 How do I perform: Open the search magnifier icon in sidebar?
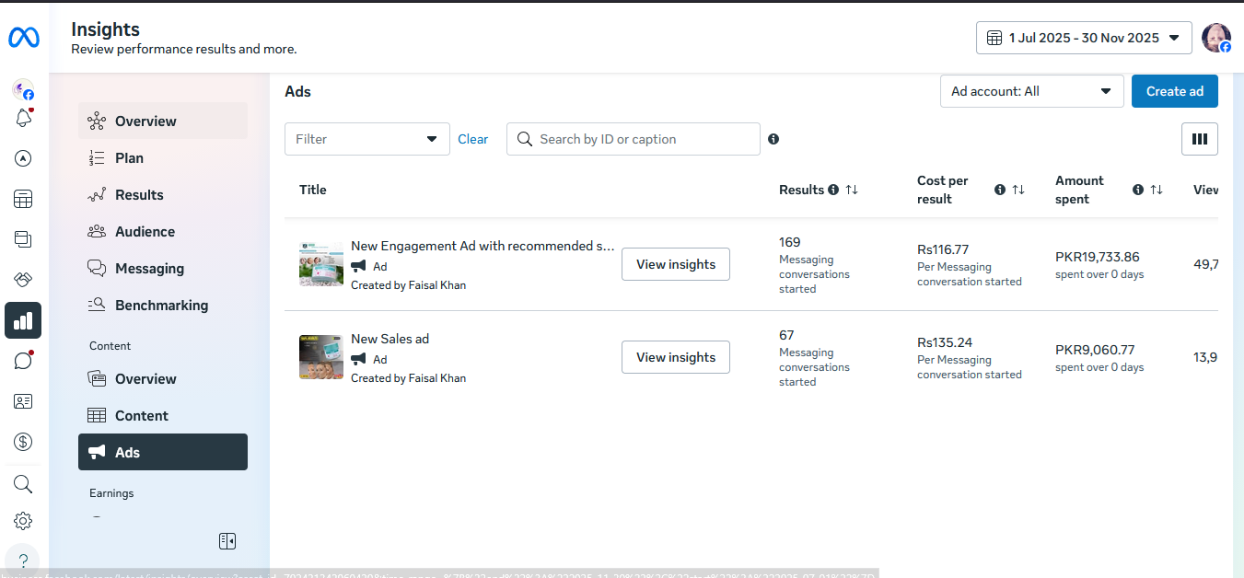[x=23, y=484]
